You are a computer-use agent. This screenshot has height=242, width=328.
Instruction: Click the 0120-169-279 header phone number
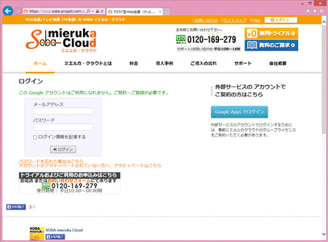(211, 39)
